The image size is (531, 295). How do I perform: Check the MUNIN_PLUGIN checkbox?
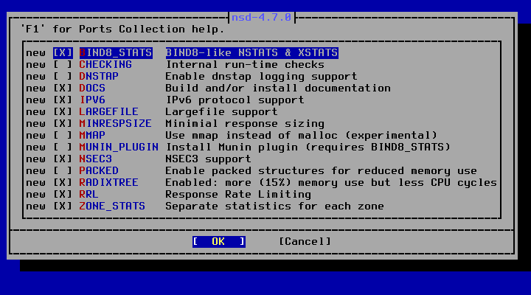[x=63, y=147]
